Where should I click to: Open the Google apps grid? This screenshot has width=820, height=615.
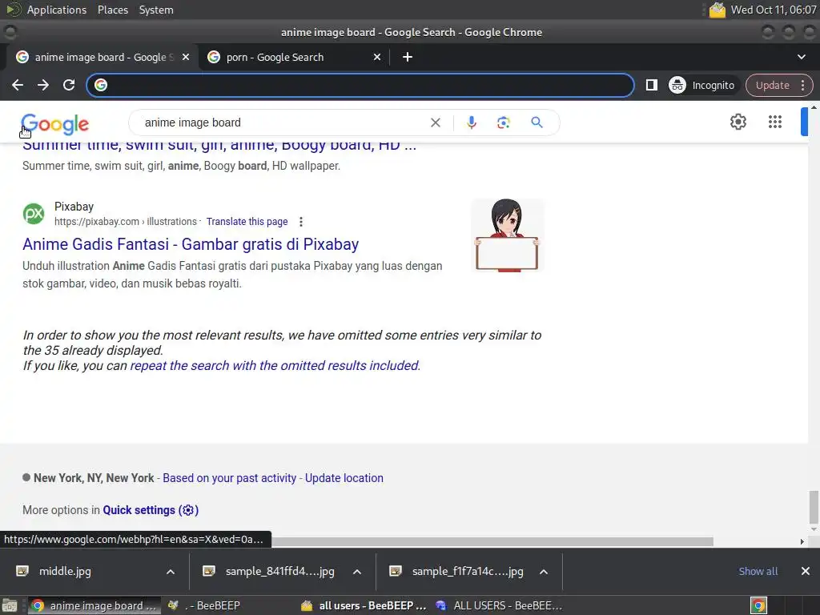pos(775,122)
